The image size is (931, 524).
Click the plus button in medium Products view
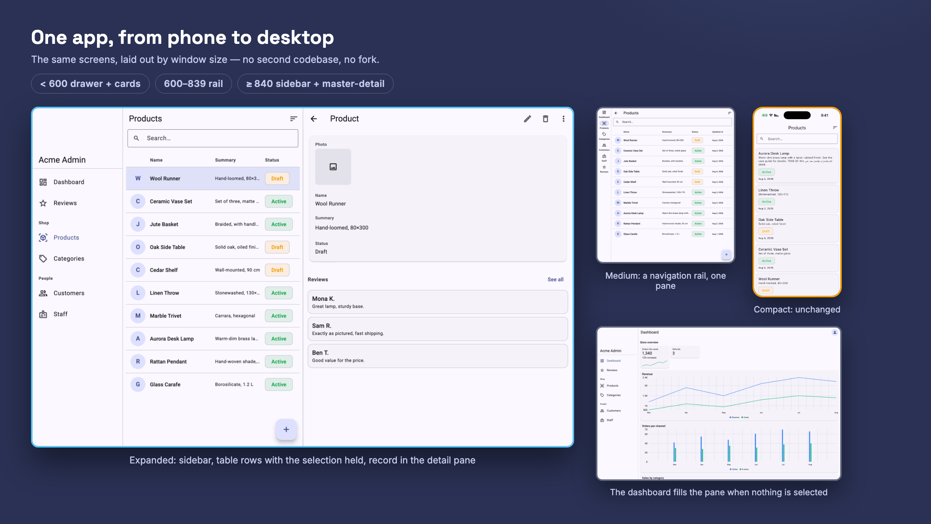click(726, 255)
